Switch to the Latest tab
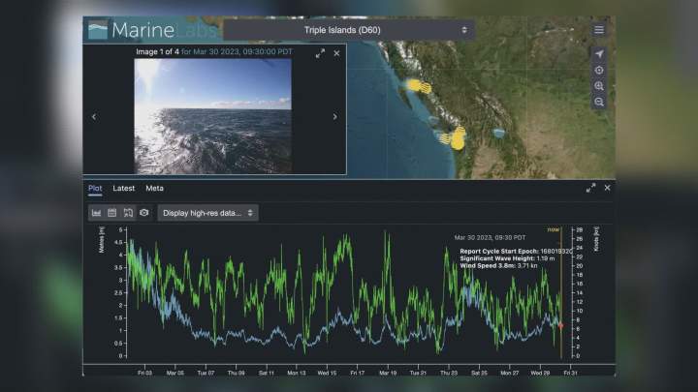The height and width of the screenshot is (392, 698). (x=123, y=188)
